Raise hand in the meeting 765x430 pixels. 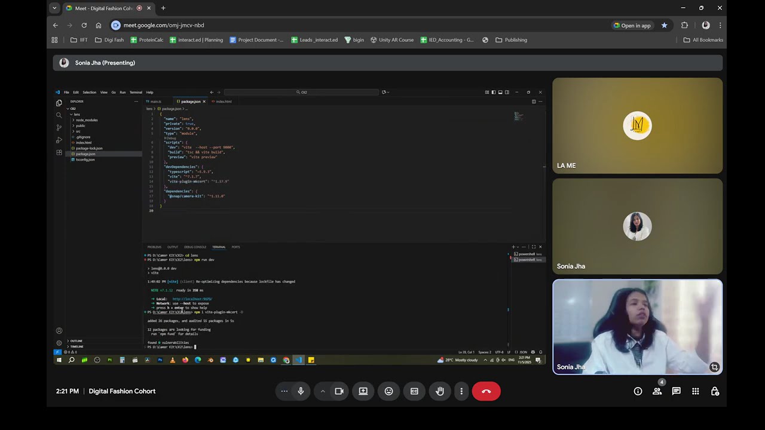(x=440, y=391)
